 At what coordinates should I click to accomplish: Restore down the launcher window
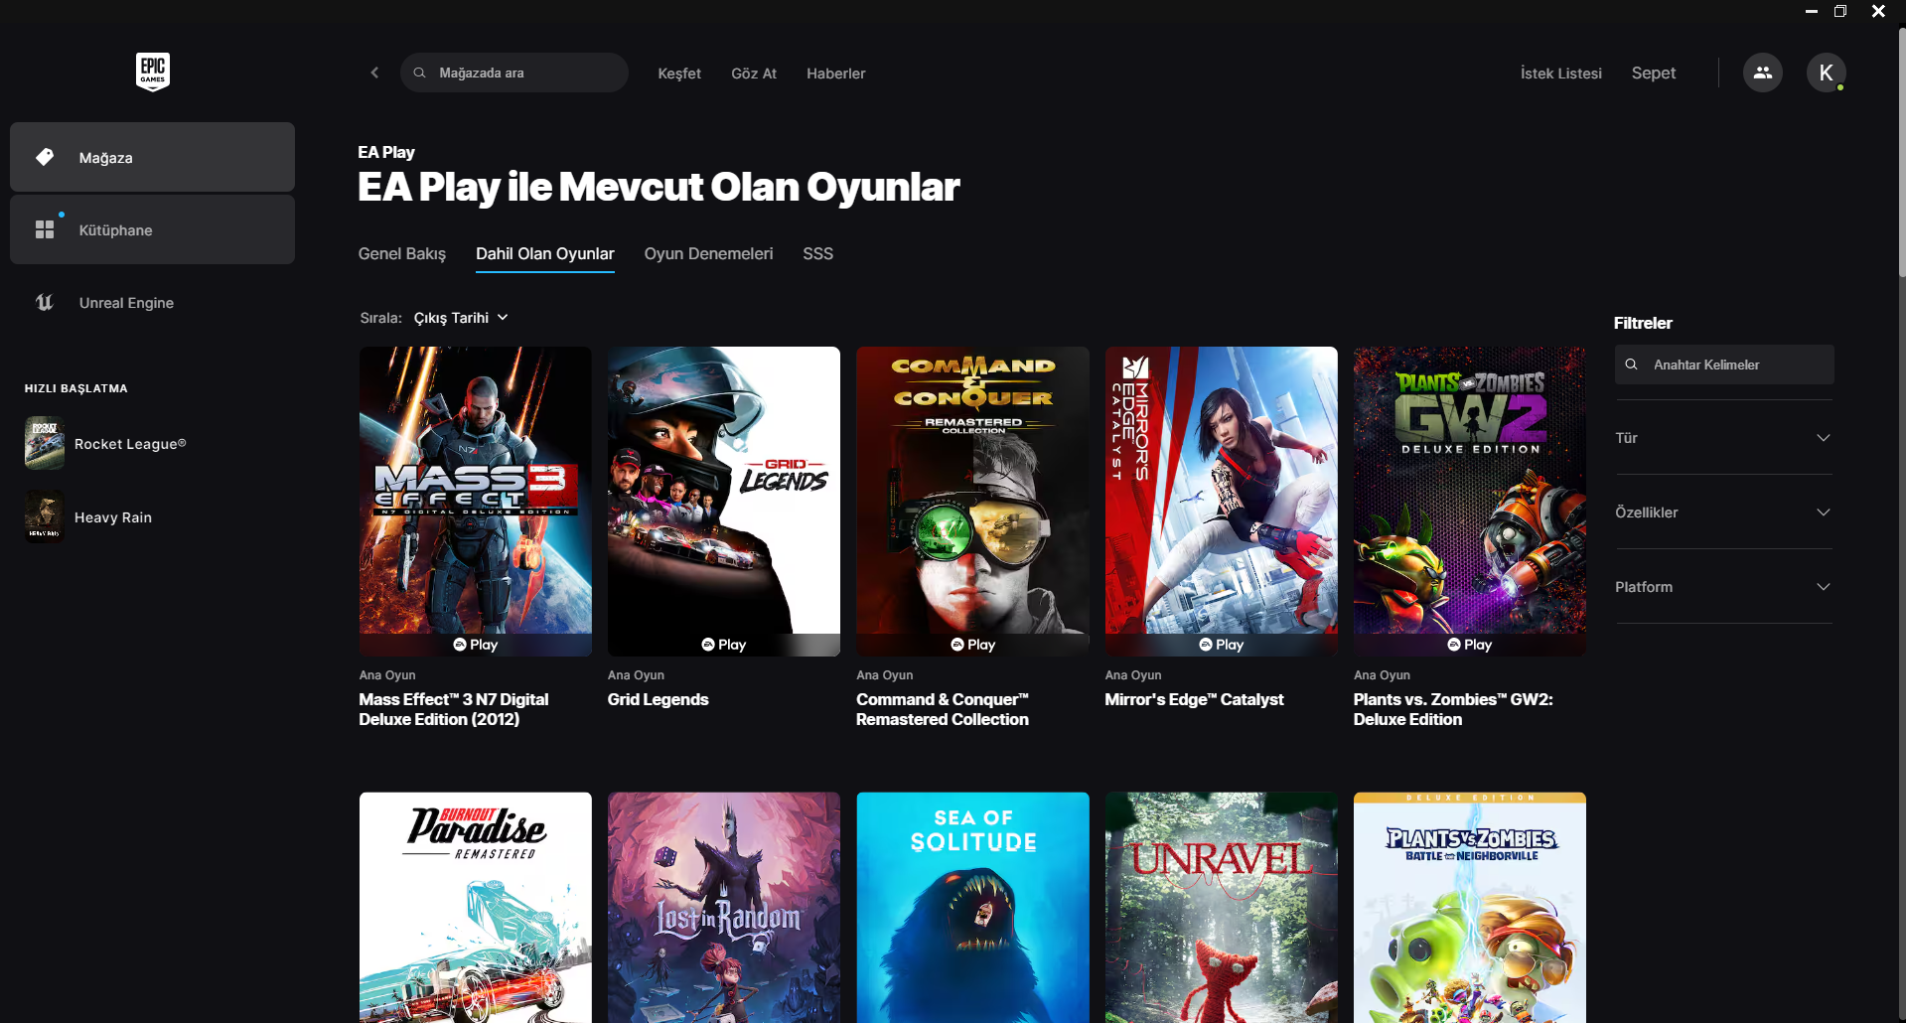click(x=1840, y=11)
